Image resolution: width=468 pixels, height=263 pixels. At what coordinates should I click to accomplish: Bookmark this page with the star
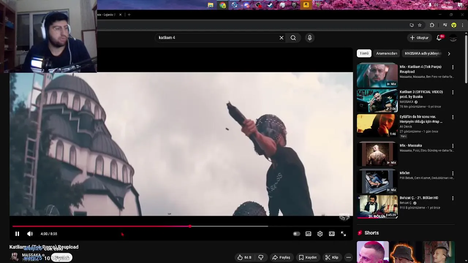point(420,25)
